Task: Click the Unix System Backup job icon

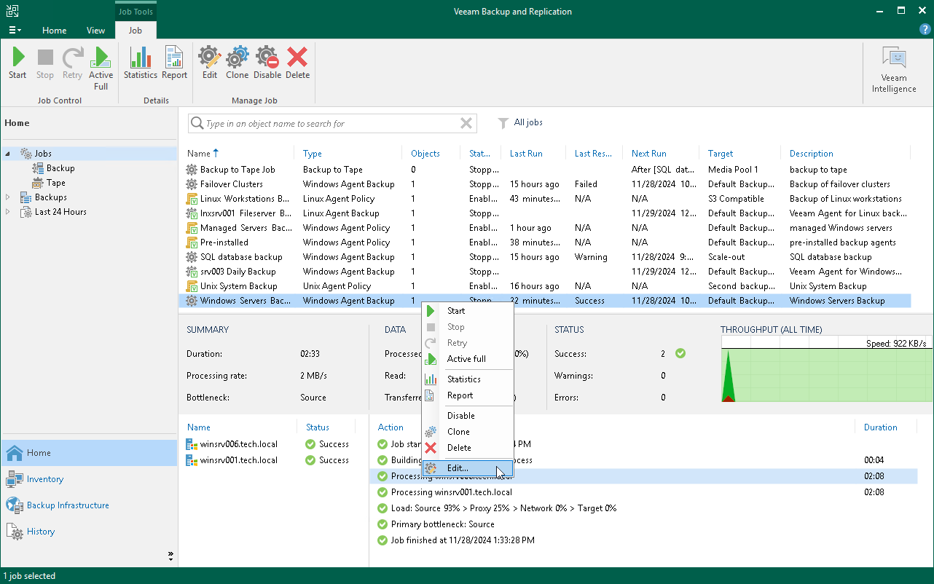Action: click(x=192, y=286)
